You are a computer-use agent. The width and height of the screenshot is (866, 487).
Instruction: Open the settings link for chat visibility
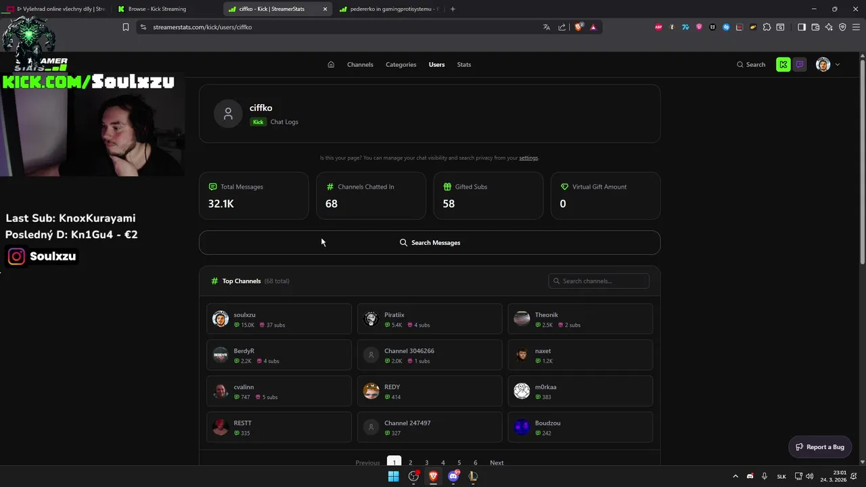(528, 158)
